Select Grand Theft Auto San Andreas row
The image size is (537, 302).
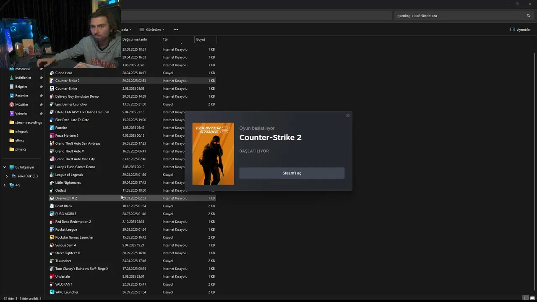(133, 143)
